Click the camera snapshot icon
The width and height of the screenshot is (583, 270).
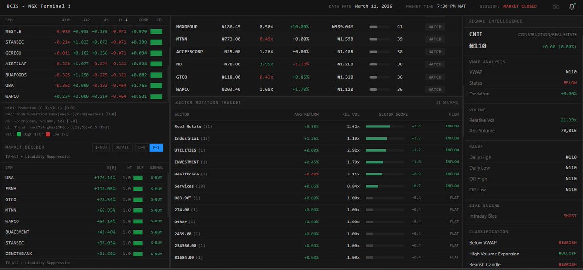click(x=555, y=7)
